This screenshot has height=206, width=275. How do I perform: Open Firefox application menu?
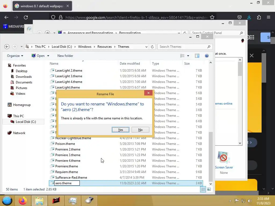coord(269,17)
